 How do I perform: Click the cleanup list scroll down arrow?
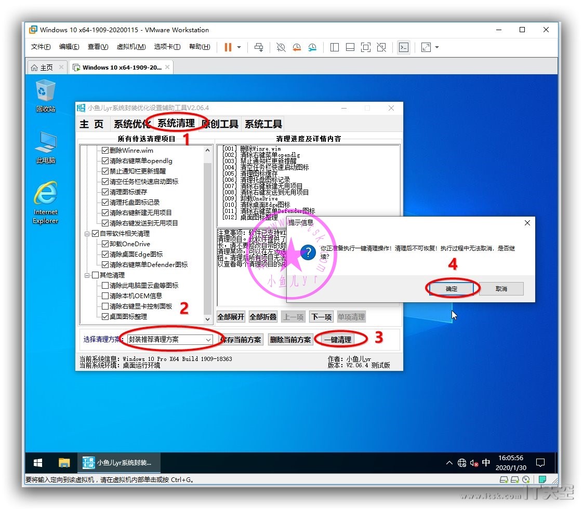(x=207, y=319)
